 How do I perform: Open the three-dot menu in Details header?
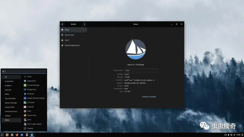85,24
